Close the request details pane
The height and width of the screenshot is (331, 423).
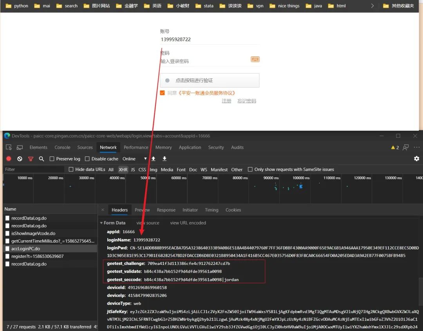(x=103, y=210)
